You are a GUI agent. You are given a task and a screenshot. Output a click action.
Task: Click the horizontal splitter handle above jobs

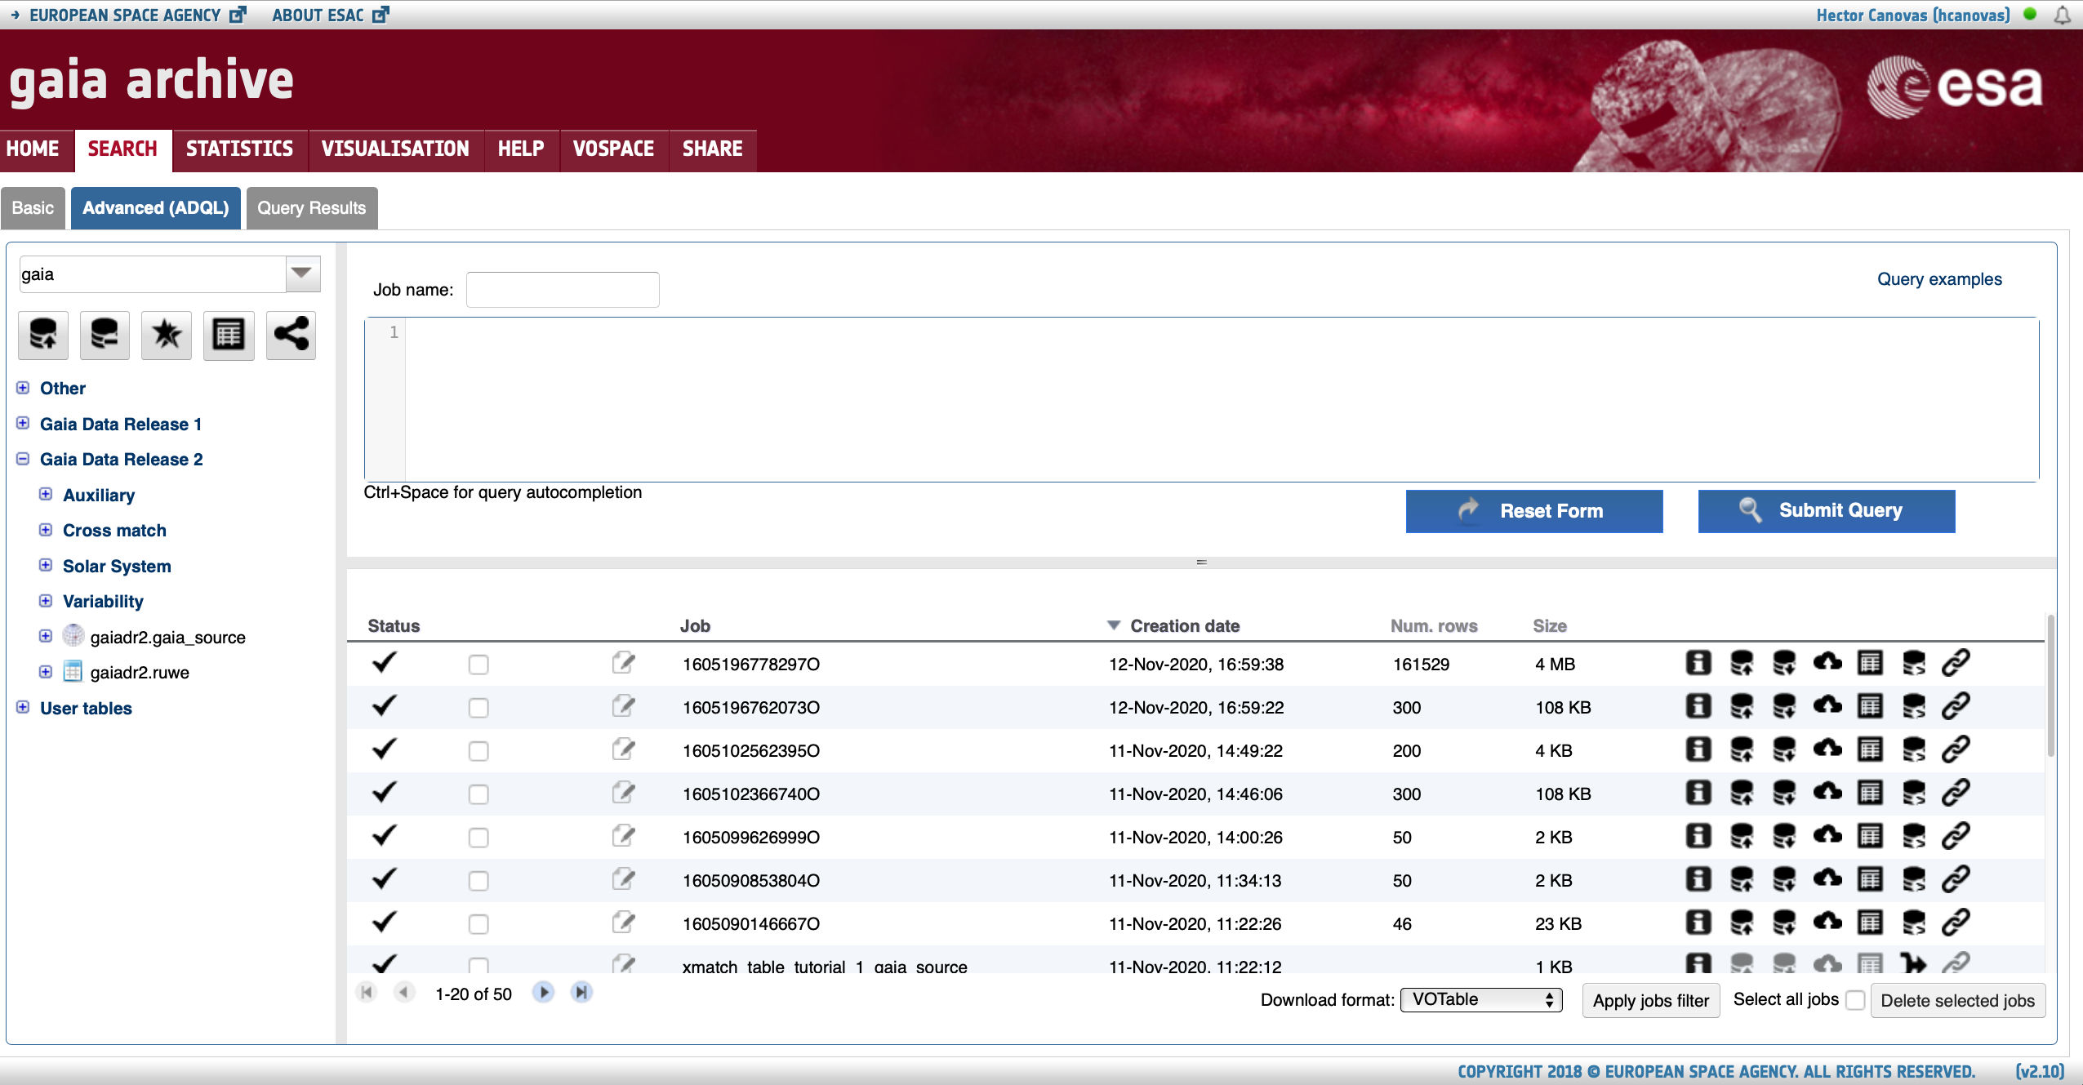point(1201,563)
